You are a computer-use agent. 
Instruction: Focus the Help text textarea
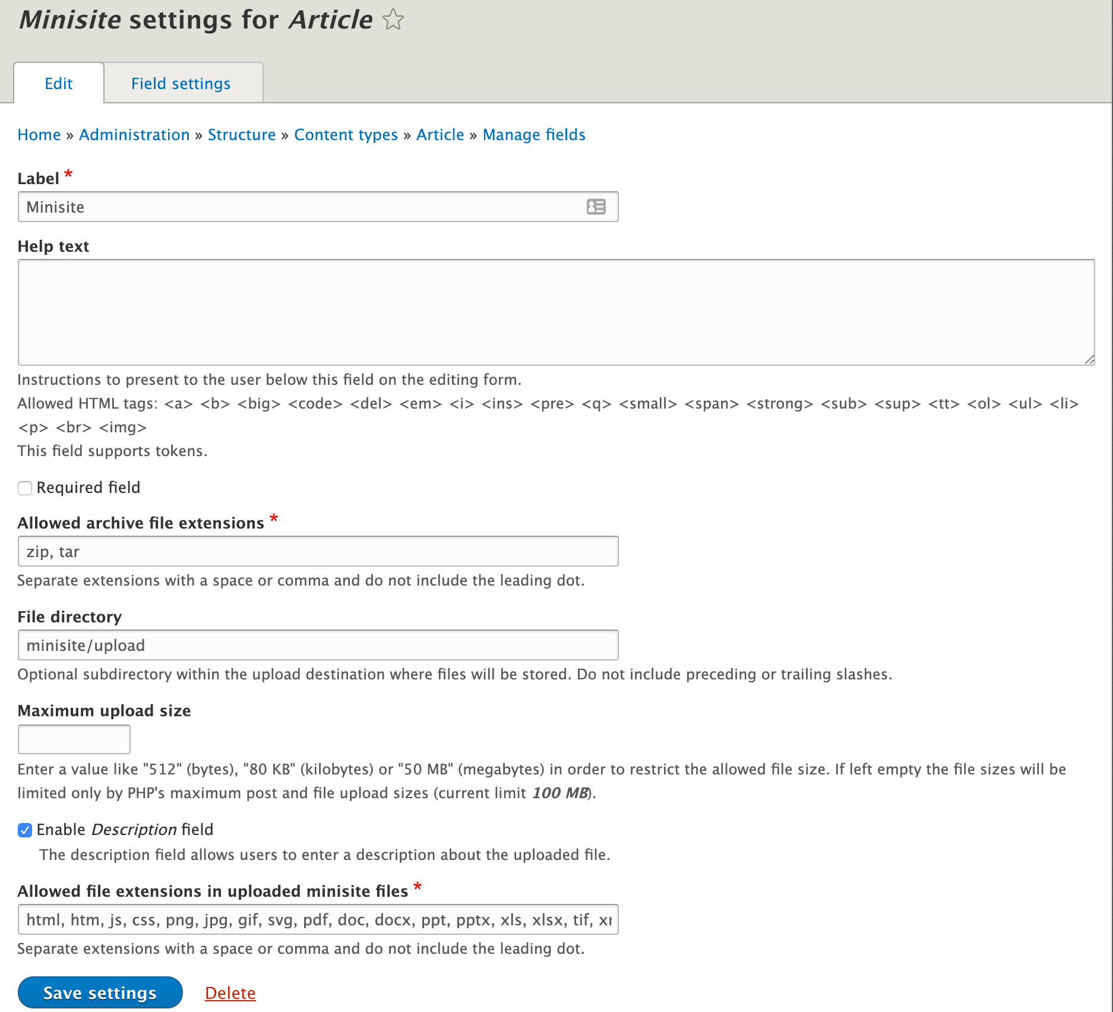pos(556,312)
